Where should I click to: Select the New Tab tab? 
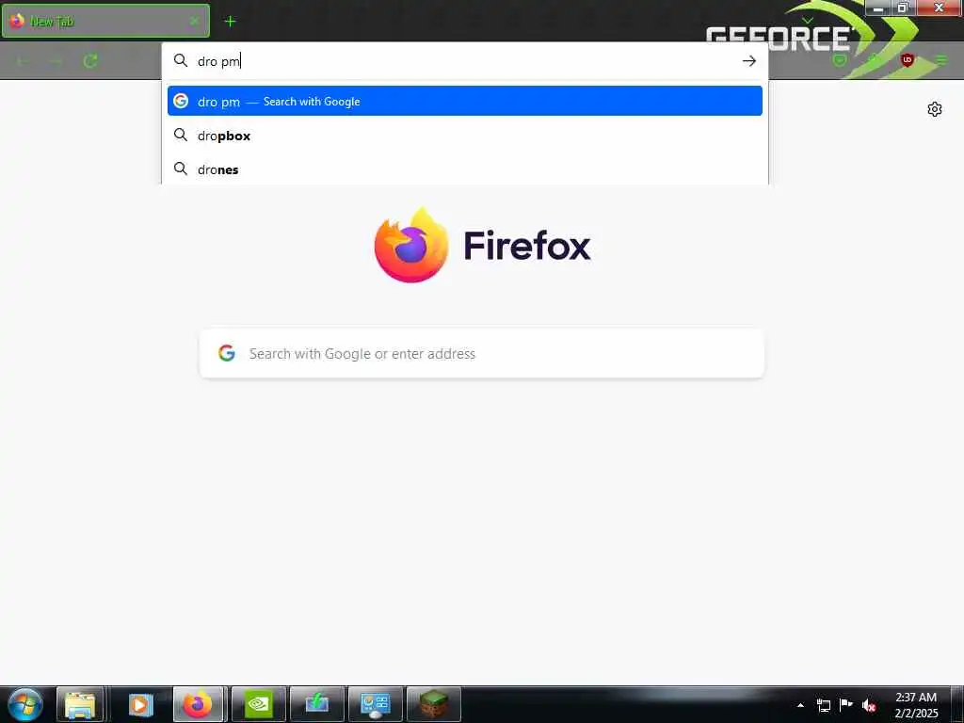point(105,21)
